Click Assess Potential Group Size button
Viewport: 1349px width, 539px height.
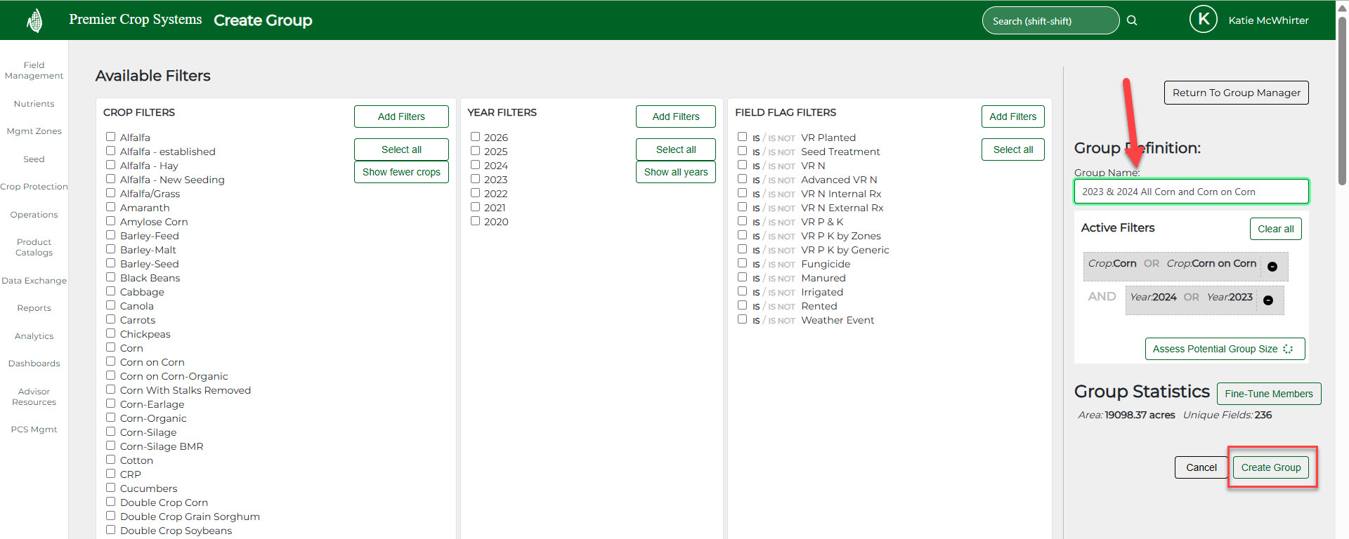pyautogui.click(x=1225, y=349)
